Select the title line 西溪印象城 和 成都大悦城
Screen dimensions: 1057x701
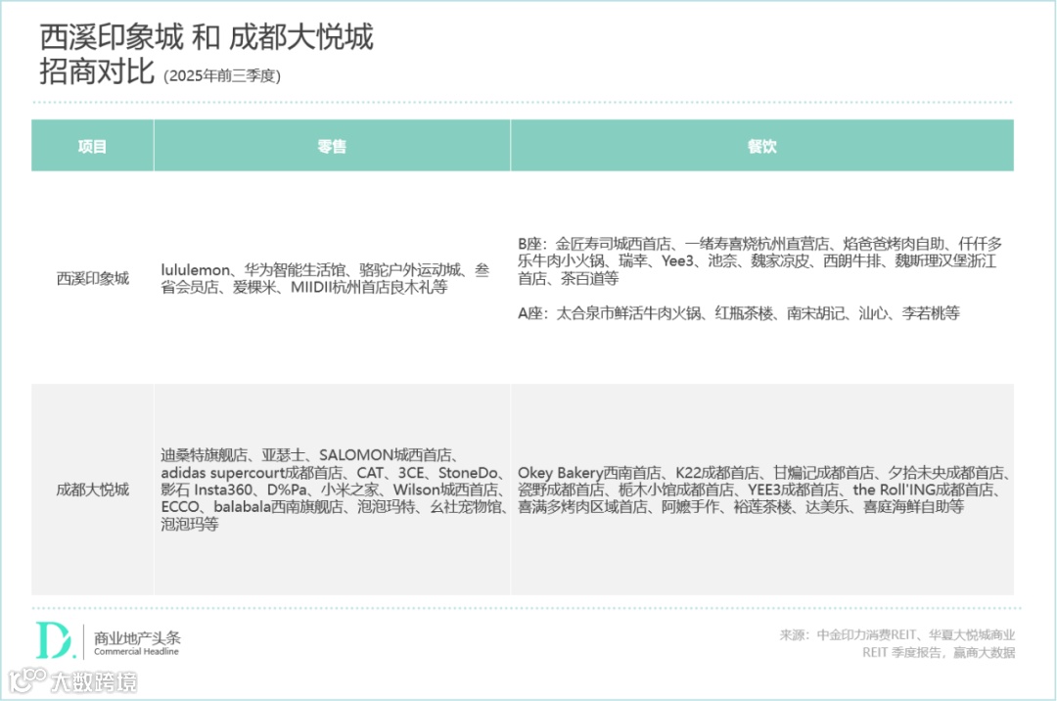tap(207, 37)
